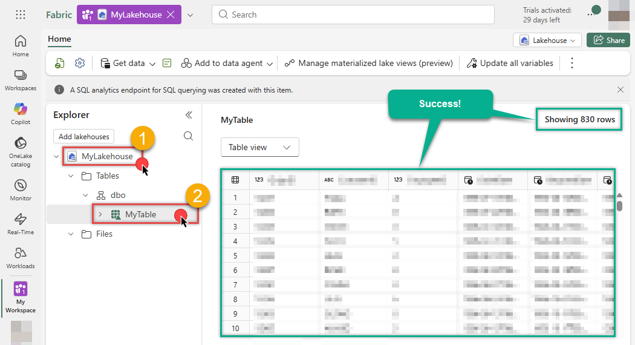Click the notifications ellipsis near trial status
This screenshot has width=635, height=345.
[591, 14]
